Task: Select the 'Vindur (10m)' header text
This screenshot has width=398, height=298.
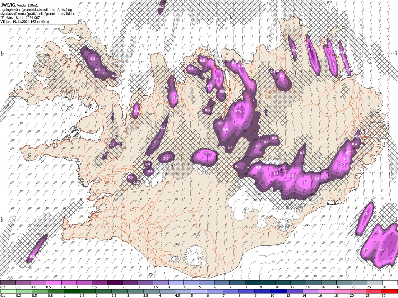Action: [27, 5]
